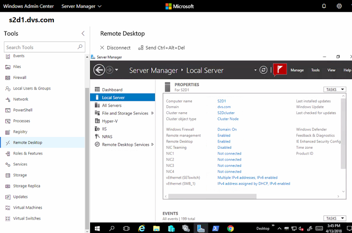The image size is (352, 233).
Task: Open the PowerShell tool icon
Action: coord(8,110)
